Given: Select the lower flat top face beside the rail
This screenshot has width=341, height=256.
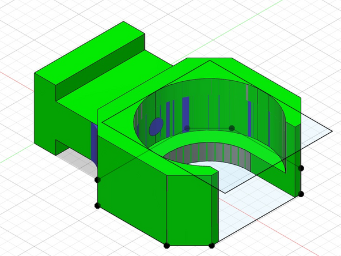Looking at the screenshot, I should tap(115, 88).
